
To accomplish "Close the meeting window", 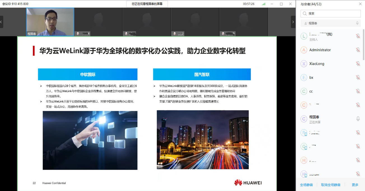I will (x=290, y=4).
